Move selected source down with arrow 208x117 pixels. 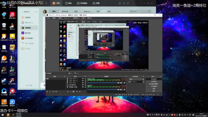click(x=80, y=92)
